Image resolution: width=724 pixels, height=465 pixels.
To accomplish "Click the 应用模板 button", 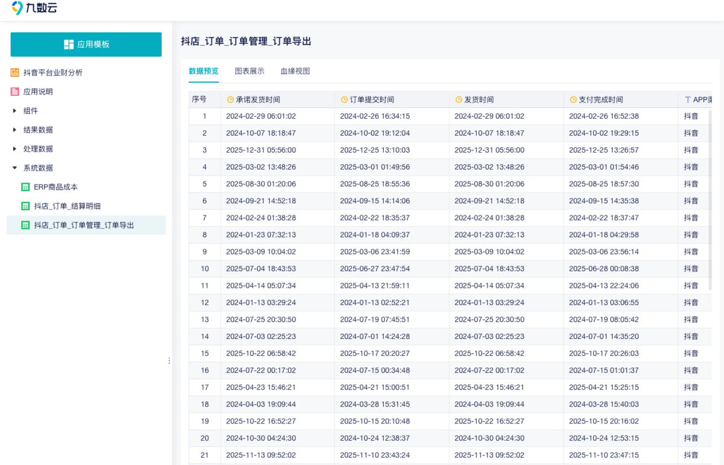I will point(86,45).
